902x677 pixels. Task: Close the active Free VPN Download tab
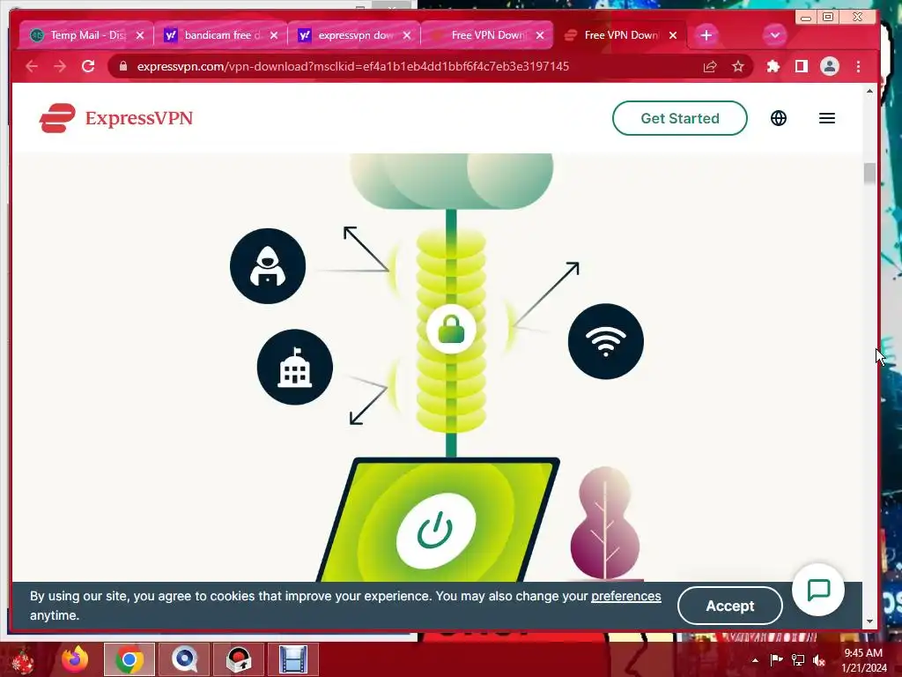[x=672, y=35]
